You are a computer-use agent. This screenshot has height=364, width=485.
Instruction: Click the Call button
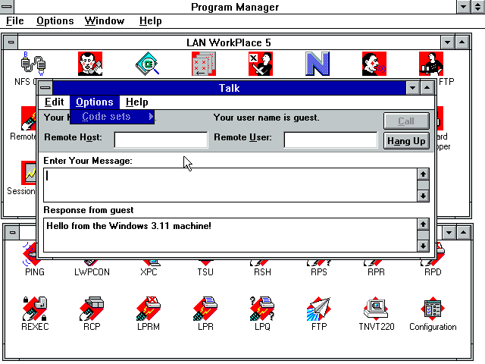click(x=406, y=121)
